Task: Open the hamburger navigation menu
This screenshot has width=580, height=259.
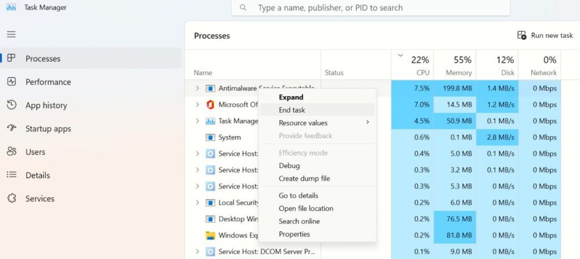Action: [x=11, y=34]
